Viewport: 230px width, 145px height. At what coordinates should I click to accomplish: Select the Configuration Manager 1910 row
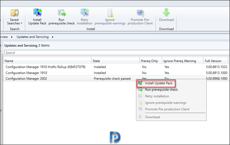click(x=116, y=73)
